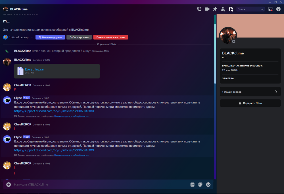The height and width of the screenshot is (194, 284).
Task: Click large profile avatar in side panel
Action: [x=228, y=36]
